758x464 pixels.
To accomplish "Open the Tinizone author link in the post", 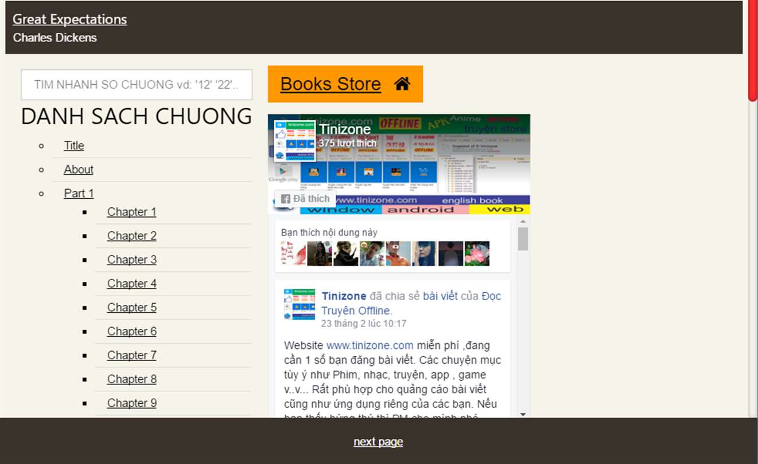I will (x=344, y=296).
